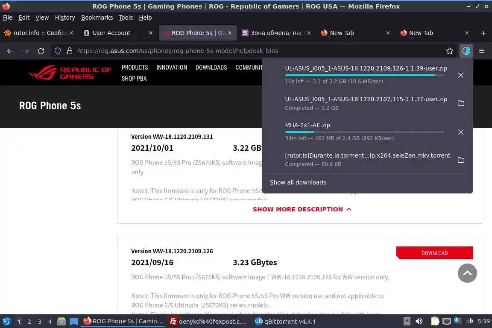Close the Зона обмена tab
This screenshot has height=328, width=492.
point(309,33)
